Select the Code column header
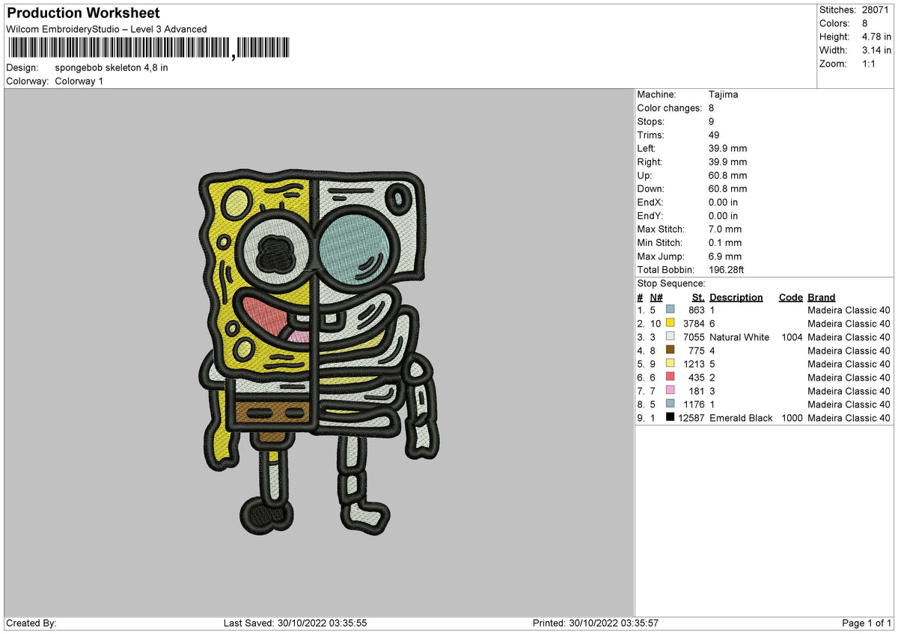898x634 pixels. tap(790, 297)
